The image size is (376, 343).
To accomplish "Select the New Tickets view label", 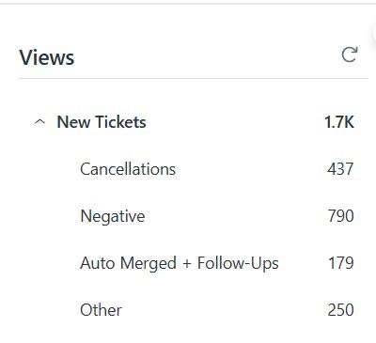I will point(102,122).
